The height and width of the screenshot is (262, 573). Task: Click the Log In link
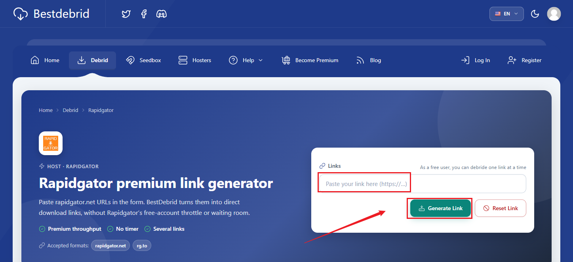point(476,60)
